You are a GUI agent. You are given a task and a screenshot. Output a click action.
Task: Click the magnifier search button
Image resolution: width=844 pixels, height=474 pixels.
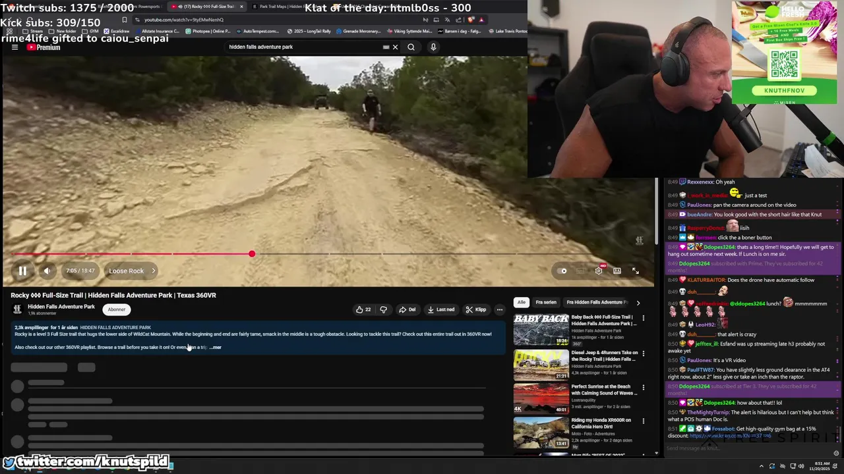[x=411, y=47]
